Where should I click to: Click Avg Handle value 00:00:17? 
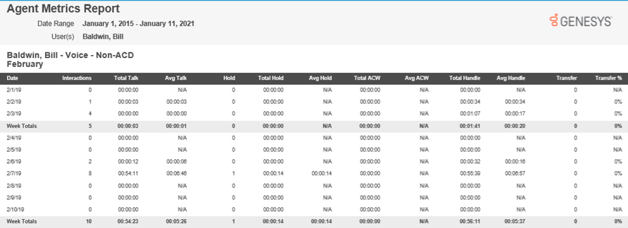click(x=515, y=114)
